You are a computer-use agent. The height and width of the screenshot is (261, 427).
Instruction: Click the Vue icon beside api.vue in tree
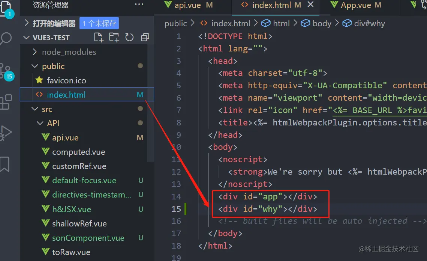45,137
